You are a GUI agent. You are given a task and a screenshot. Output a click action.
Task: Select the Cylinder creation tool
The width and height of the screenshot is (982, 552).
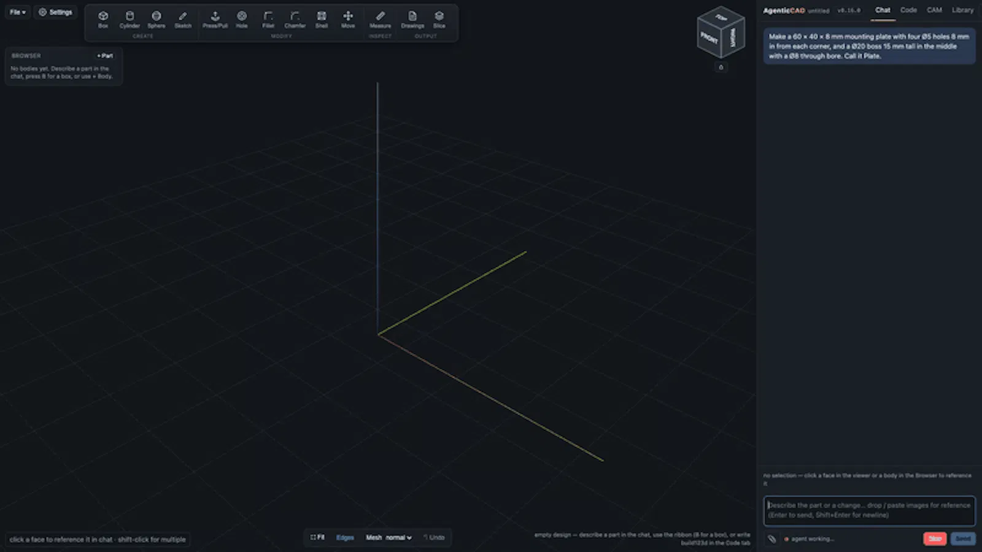pyautogui.click(x=130, y=20)
